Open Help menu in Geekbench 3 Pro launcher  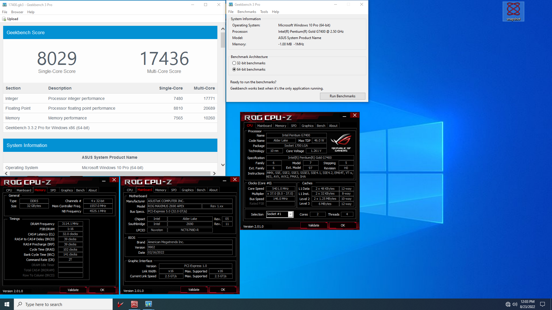[x=275, y=12]
